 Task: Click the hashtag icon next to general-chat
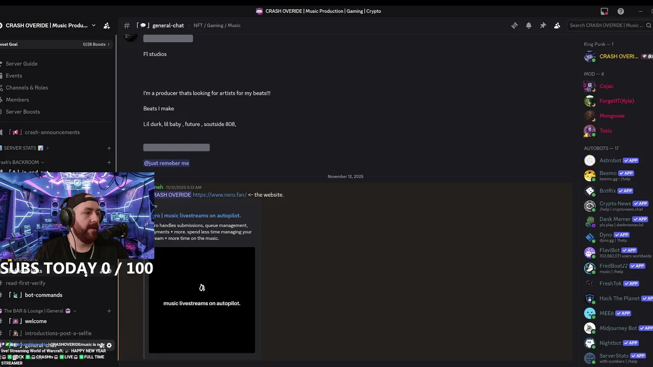tap(127, 25)
